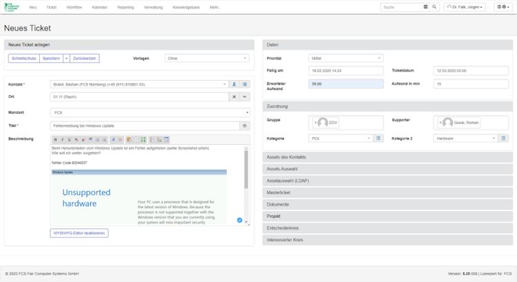Open the Vorlagen dropdown
517x282 pixels.
tap(207, 59)
